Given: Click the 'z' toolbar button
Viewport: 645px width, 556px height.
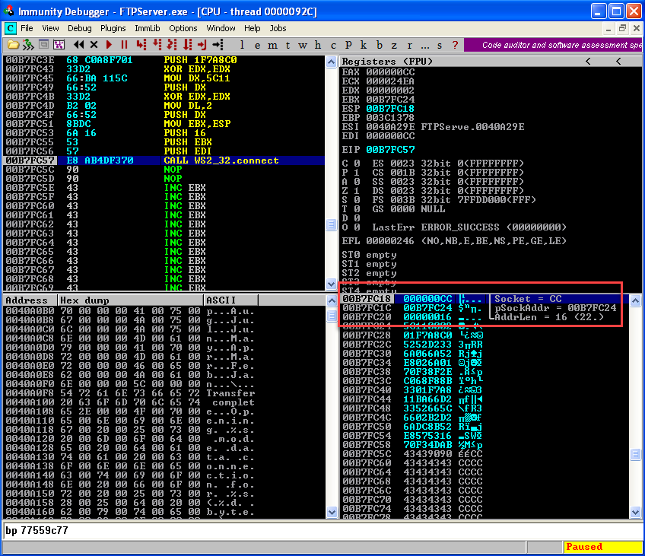Looking at the screenshot, I should [x=394, y=45].
